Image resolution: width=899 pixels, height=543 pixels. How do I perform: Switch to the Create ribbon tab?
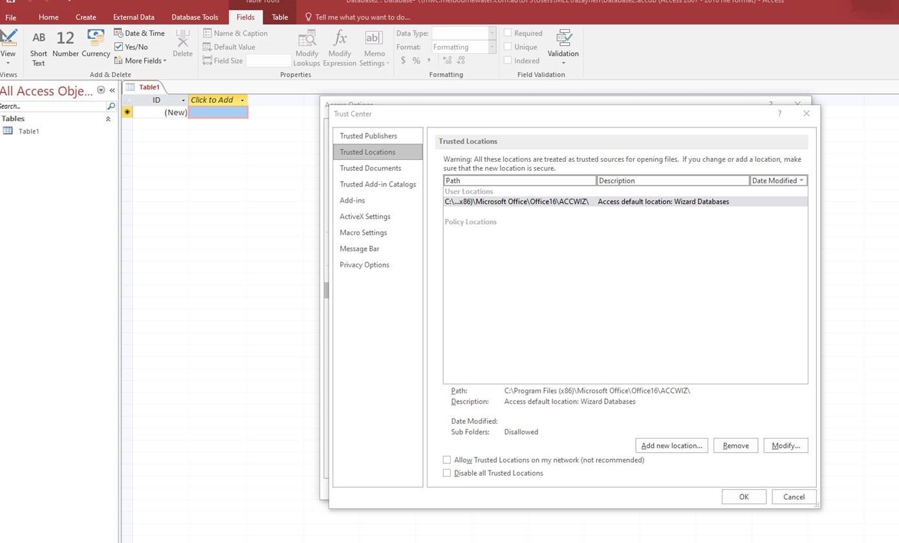coord(85,17)
